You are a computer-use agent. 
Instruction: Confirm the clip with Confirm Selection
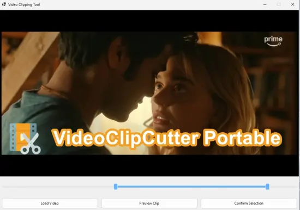coord(249,203)
